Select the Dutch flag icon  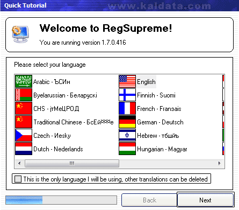[24, 149]
